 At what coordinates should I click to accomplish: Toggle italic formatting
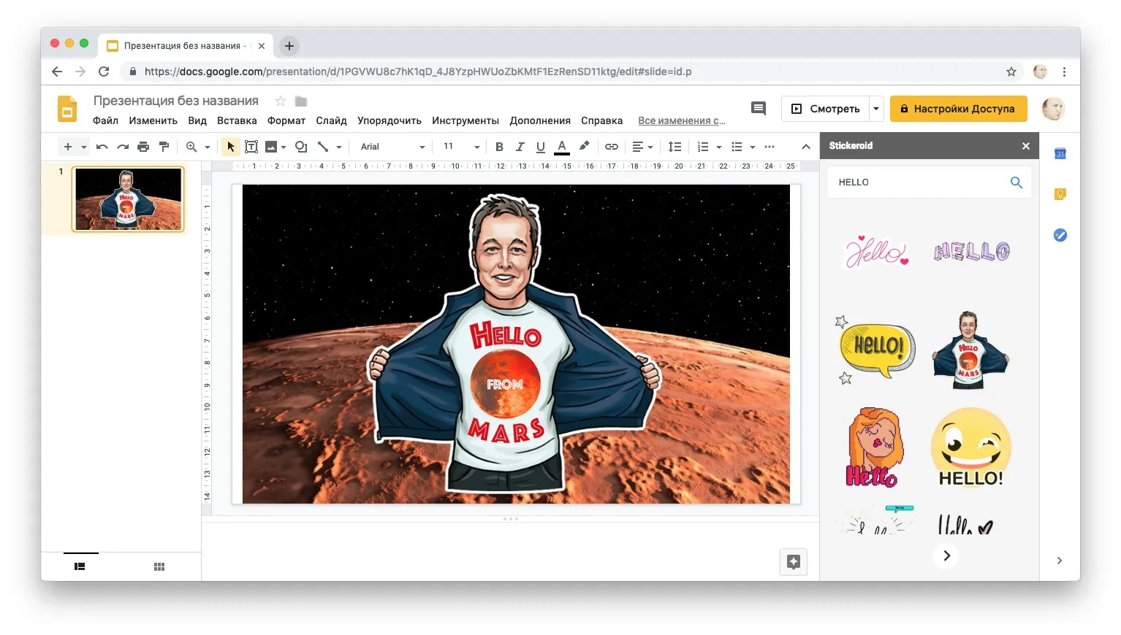point(520,147)
